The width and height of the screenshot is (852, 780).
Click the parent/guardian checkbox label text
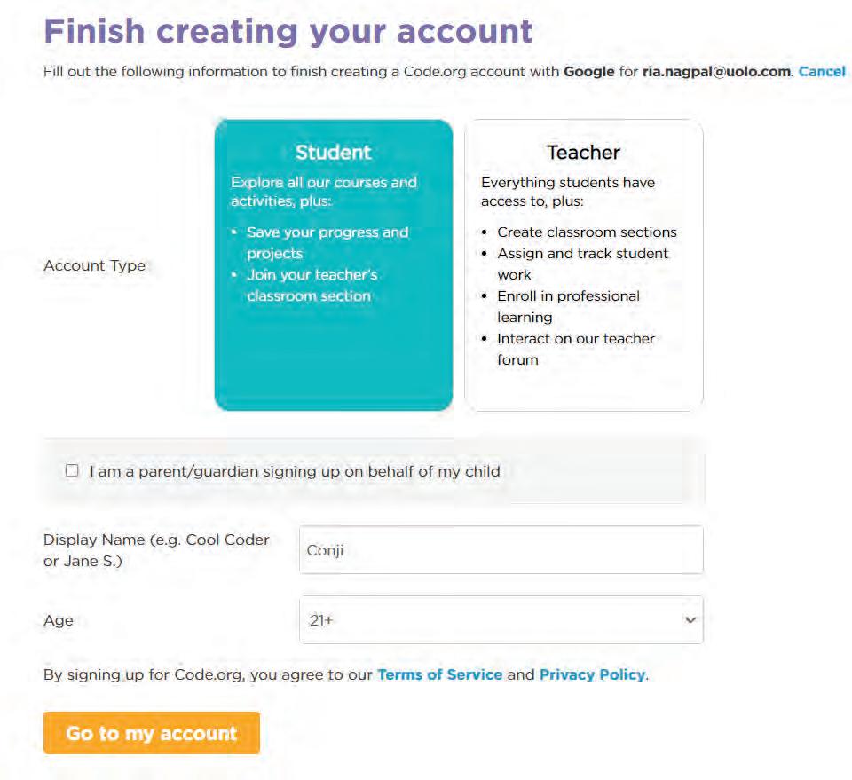[x=295, y=471]
